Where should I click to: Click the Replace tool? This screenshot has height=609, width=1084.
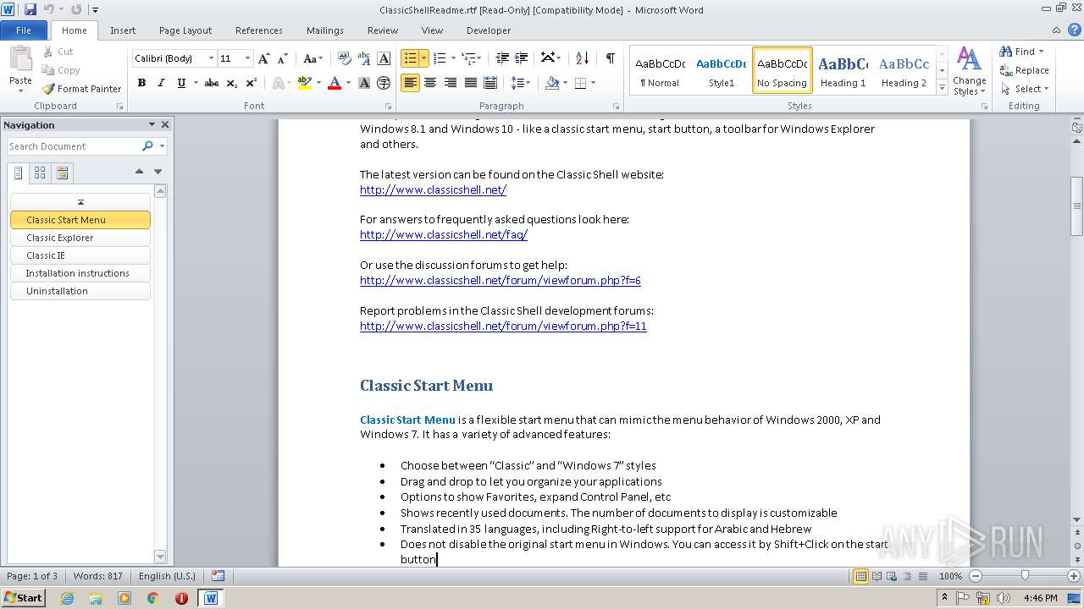coord(1024,70)
